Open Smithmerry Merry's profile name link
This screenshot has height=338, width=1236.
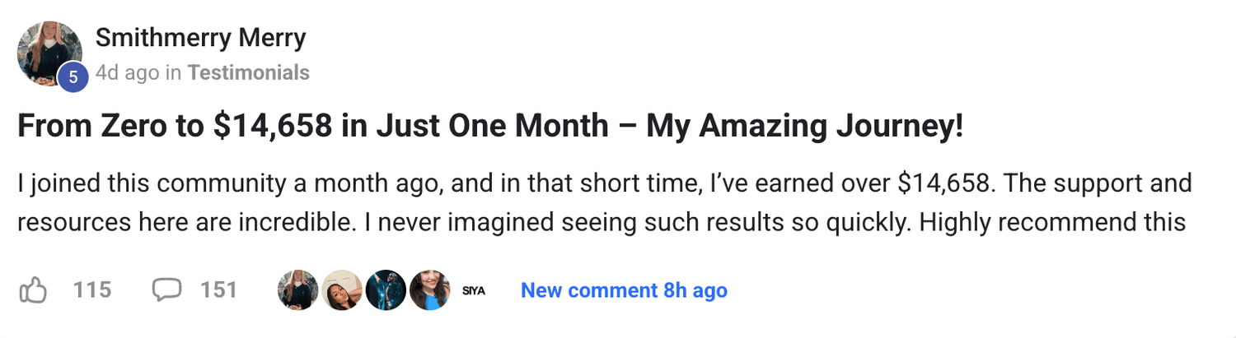[200, 38]
